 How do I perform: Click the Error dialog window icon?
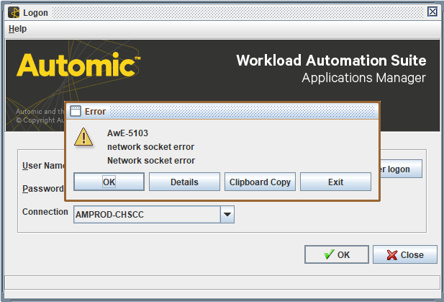pos(76,111)
